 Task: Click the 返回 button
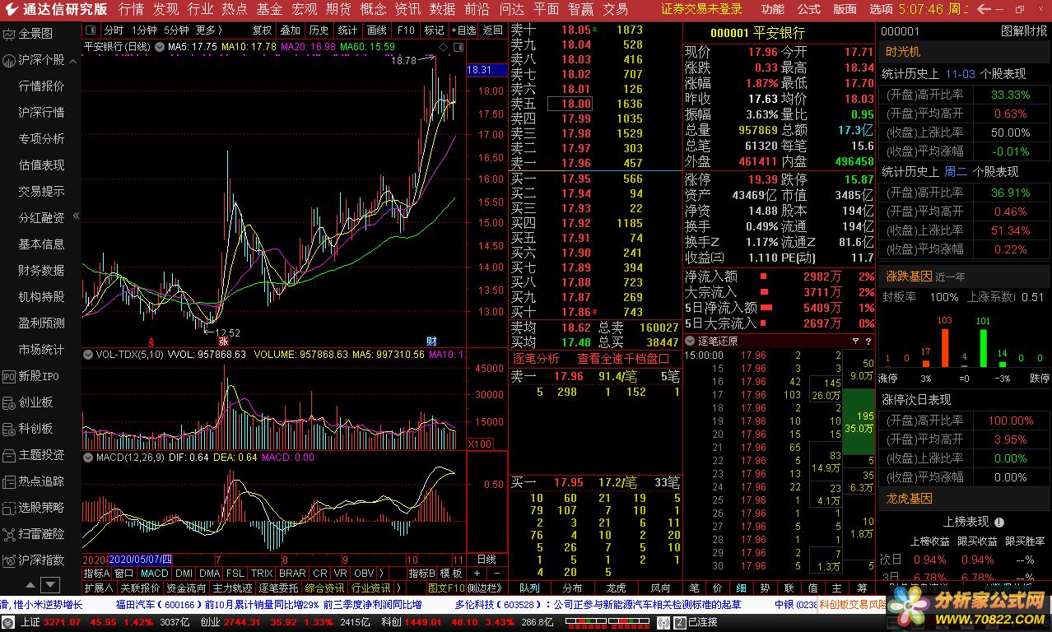[x=492, y=30]
